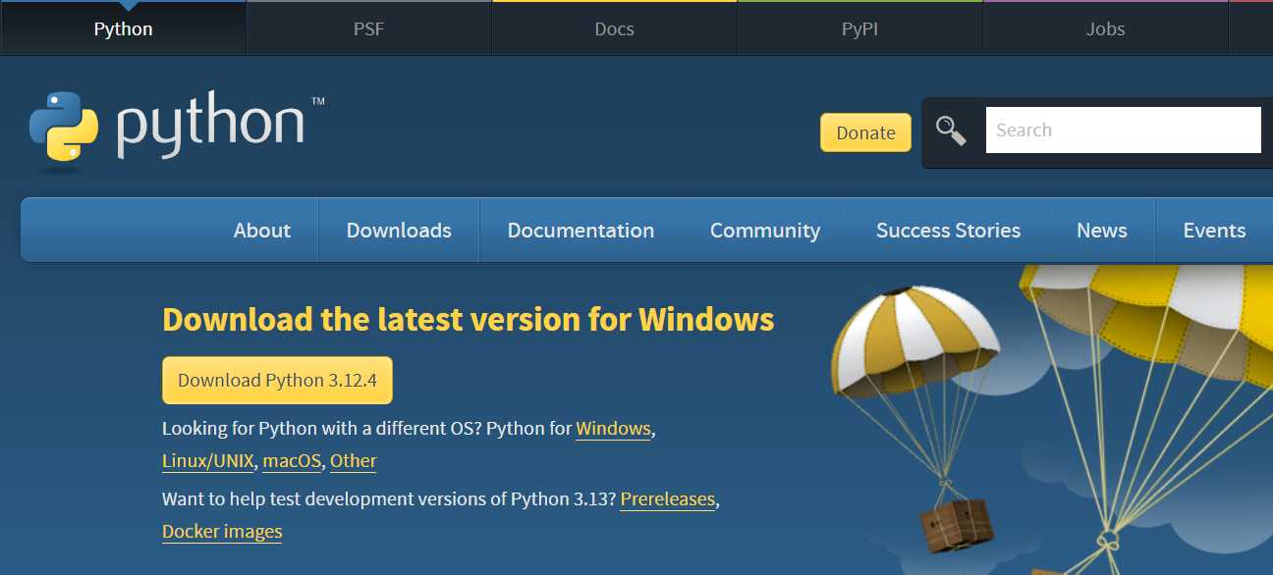The width and height of the screenshot is (1273, 575).
Task: Open the Python tab in the top bar
Action: click(x=123, y=28)
